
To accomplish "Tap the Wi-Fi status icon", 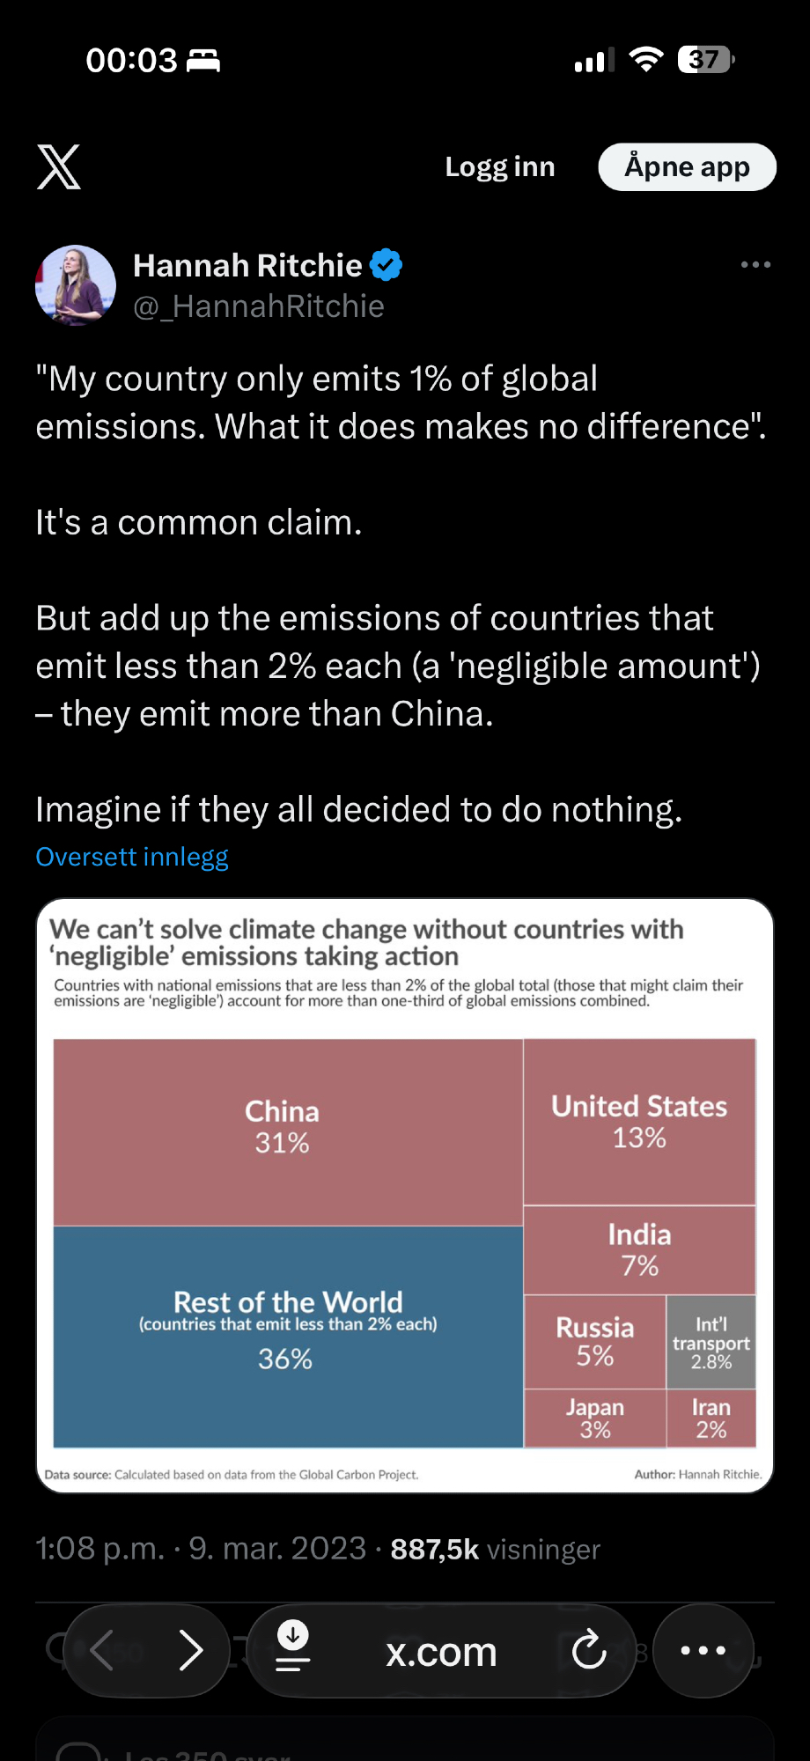I will (x=646, y=60).
